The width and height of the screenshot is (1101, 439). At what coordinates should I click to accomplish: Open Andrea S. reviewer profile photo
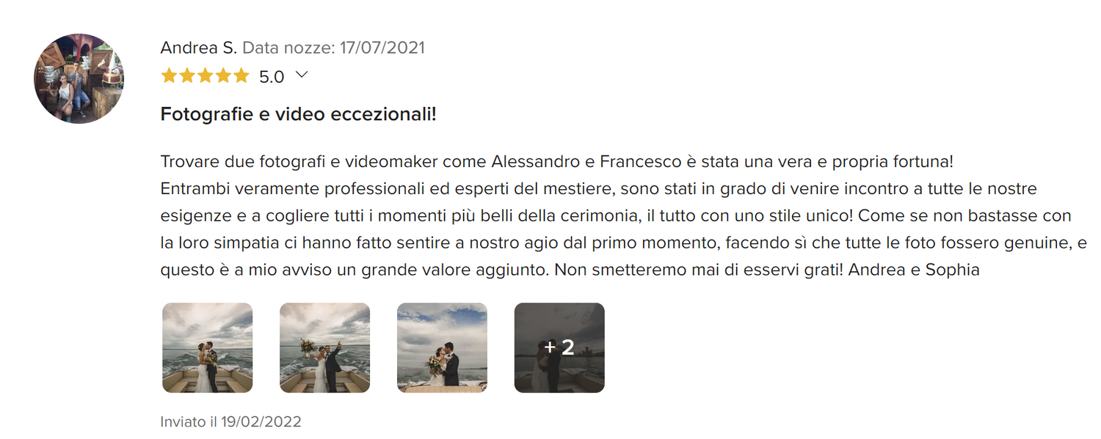click(x=79, y=78)
